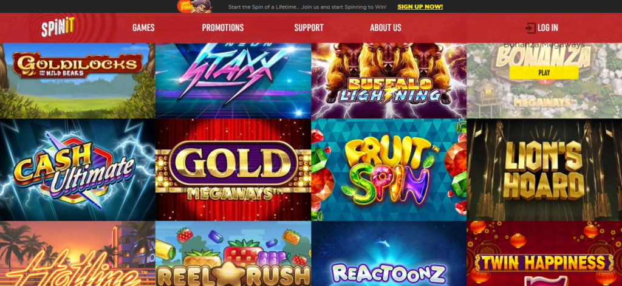Open the Games menu
The height and width of the screenshot is (286, 622).
pos(143,28)
